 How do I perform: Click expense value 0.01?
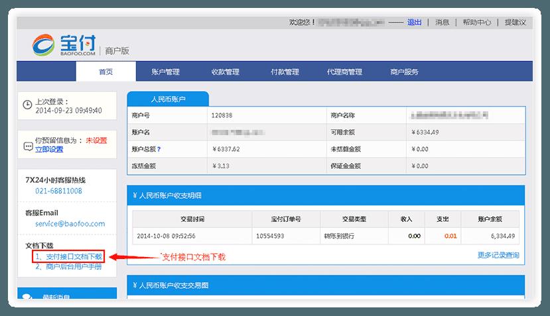coord(450,236)
